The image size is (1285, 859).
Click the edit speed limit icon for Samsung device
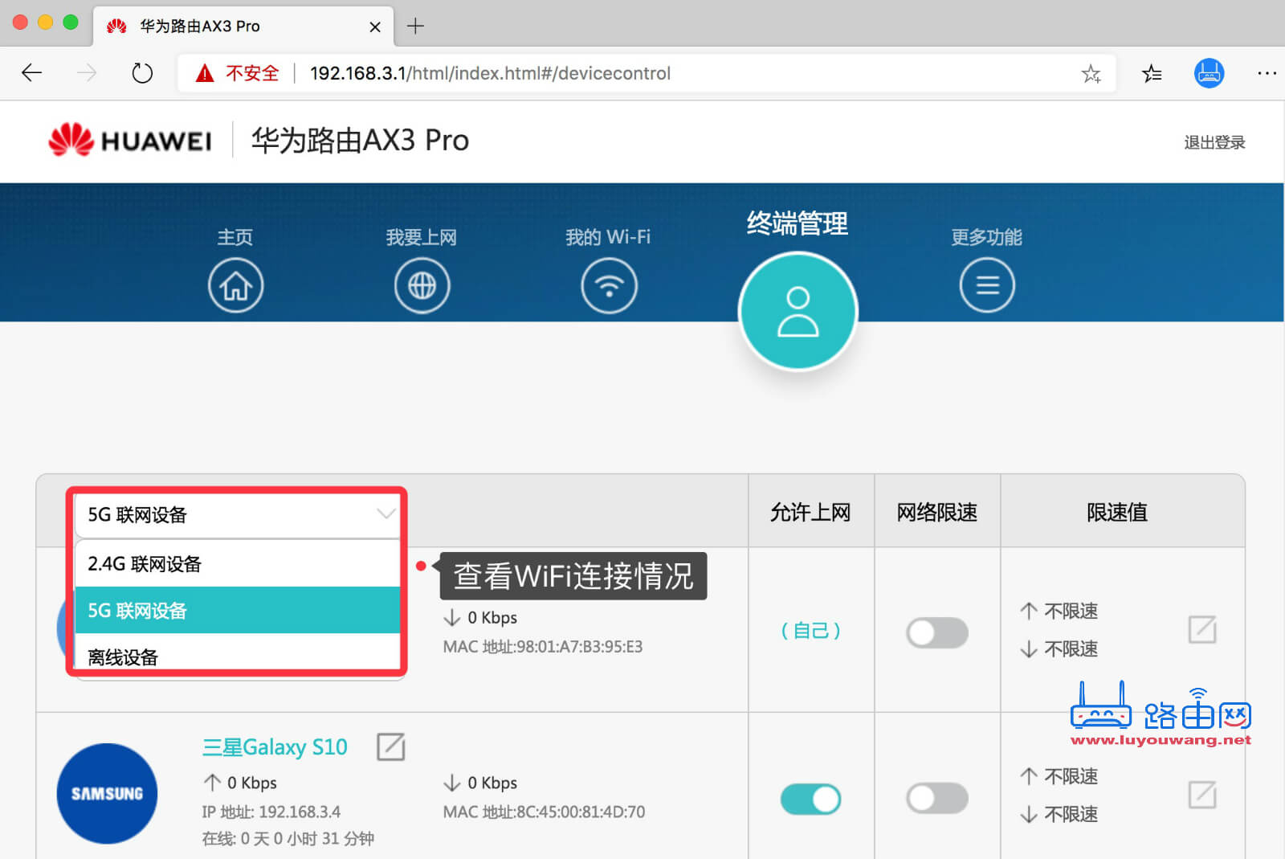(x=1201, y=796)
